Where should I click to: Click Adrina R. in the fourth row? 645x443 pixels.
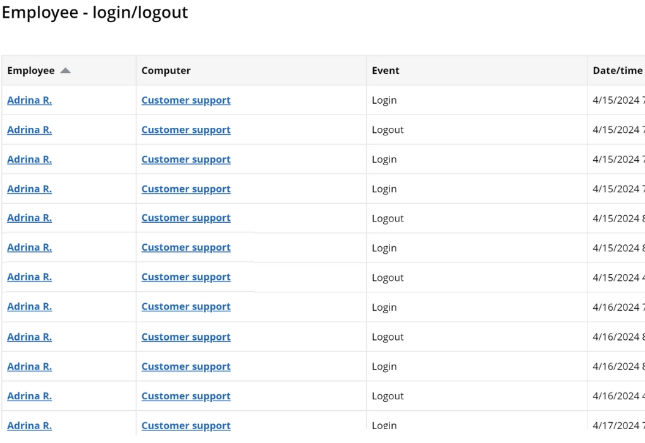(29, 189)
